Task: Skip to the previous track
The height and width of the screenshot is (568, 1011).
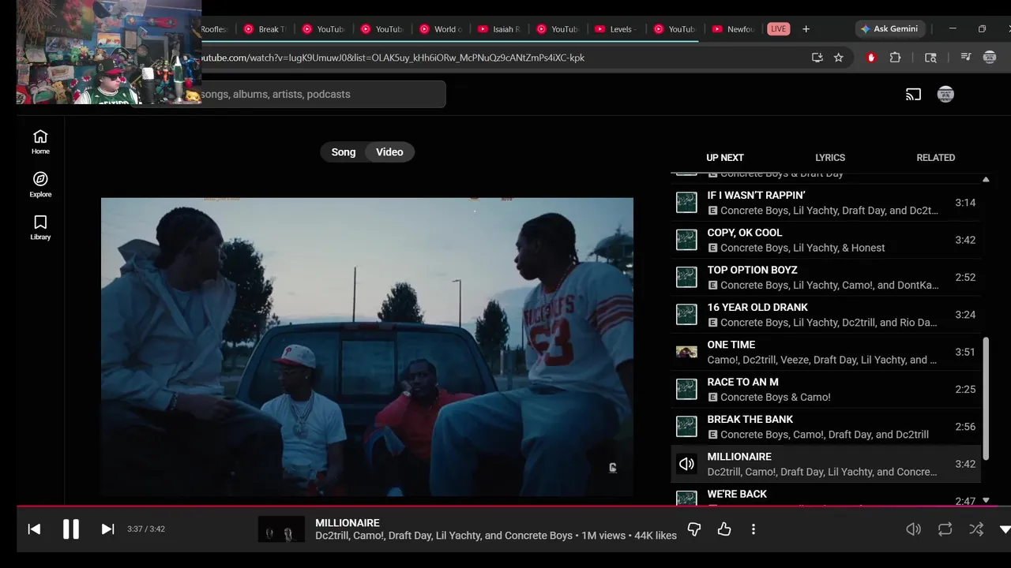Action: click(34, 529)
